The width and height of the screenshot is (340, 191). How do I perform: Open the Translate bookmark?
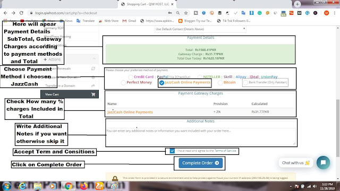86,21
